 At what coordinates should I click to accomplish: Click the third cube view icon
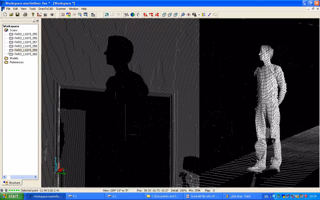pos(176,15)
